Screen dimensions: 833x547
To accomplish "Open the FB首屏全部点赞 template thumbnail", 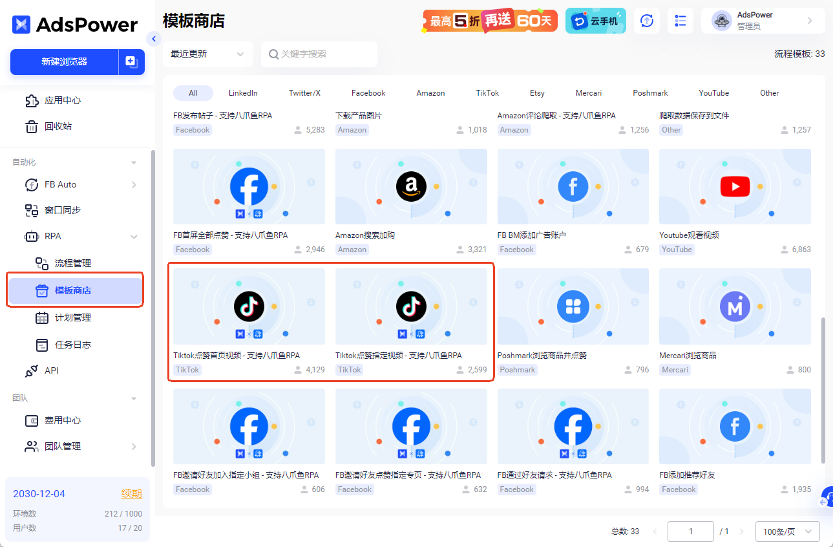I will tap(249, 187).
